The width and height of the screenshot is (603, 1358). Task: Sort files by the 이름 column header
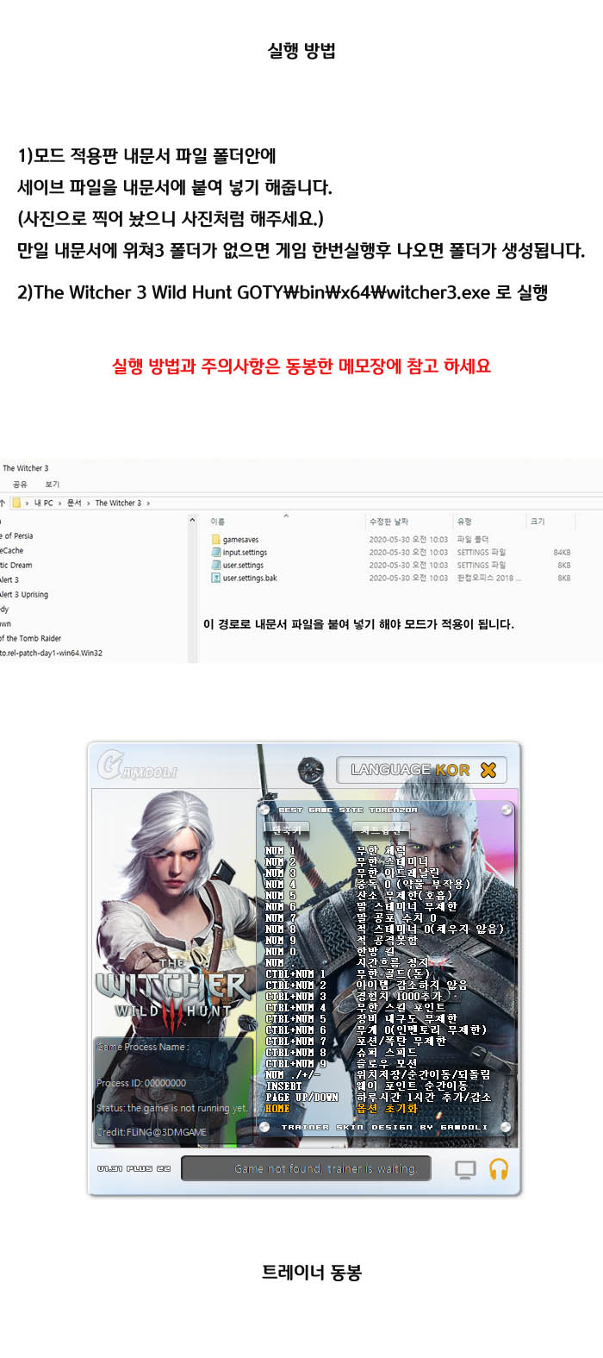click(218, 522)
